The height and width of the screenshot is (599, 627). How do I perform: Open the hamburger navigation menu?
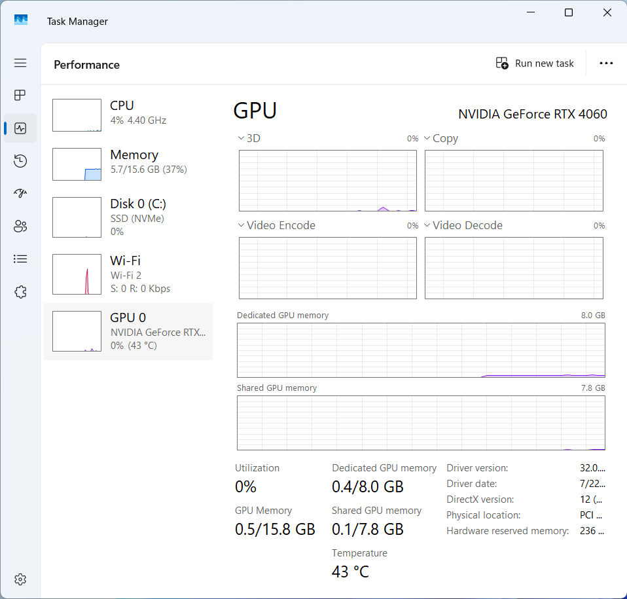(20, 63)
